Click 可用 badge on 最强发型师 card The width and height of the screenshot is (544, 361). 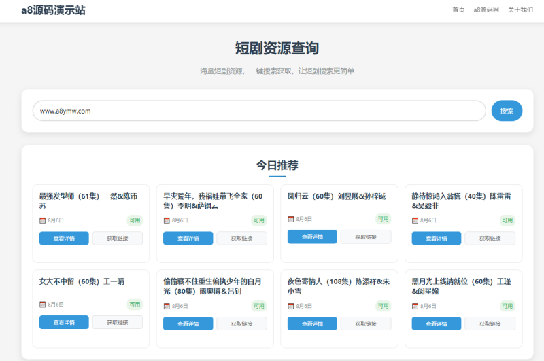[135, 220]
